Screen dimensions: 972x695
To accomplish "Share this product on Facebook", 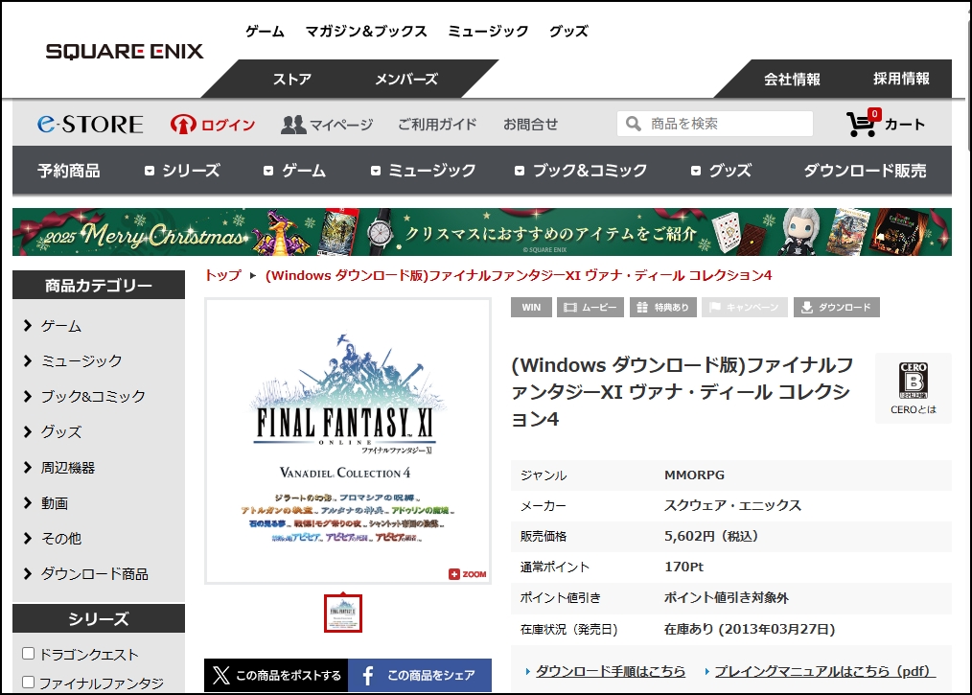I will coord(420,676).
